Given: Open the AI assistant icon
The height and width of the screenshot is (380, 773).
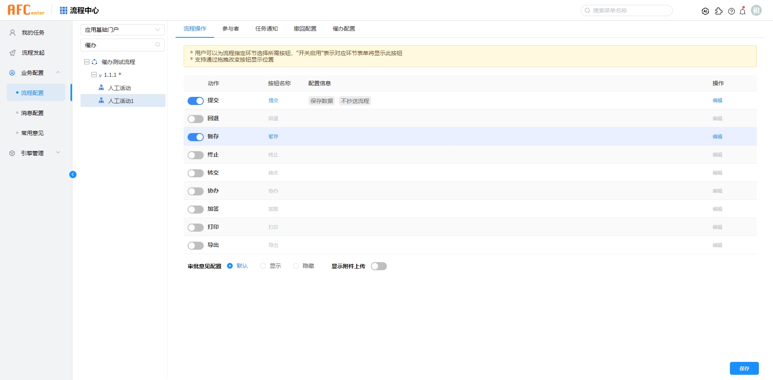Looking at the screenshot, I should [x=705, y=11].
